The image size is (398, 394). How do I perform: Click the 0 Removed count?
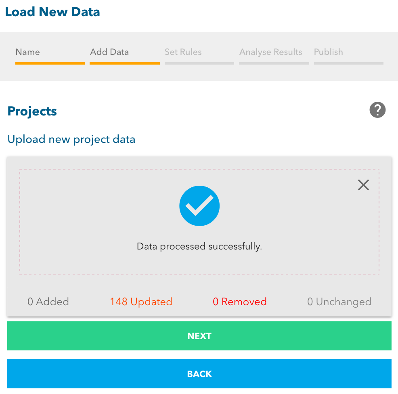pos(240,302)
